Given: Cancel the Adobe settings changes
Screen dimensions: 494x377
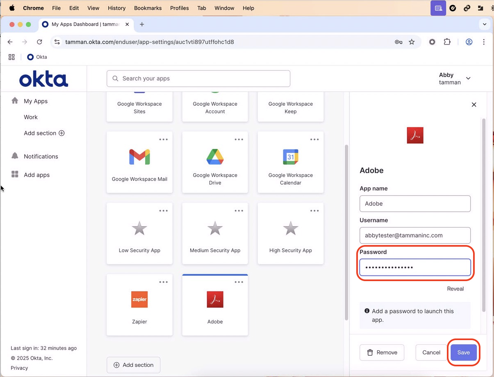Looking at the screenshot, I should [431, 352].
